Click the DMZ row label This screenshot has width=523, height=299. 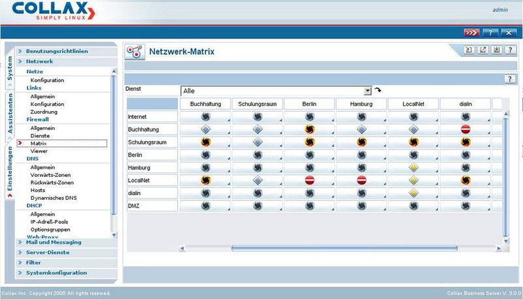tap(152, 206)
